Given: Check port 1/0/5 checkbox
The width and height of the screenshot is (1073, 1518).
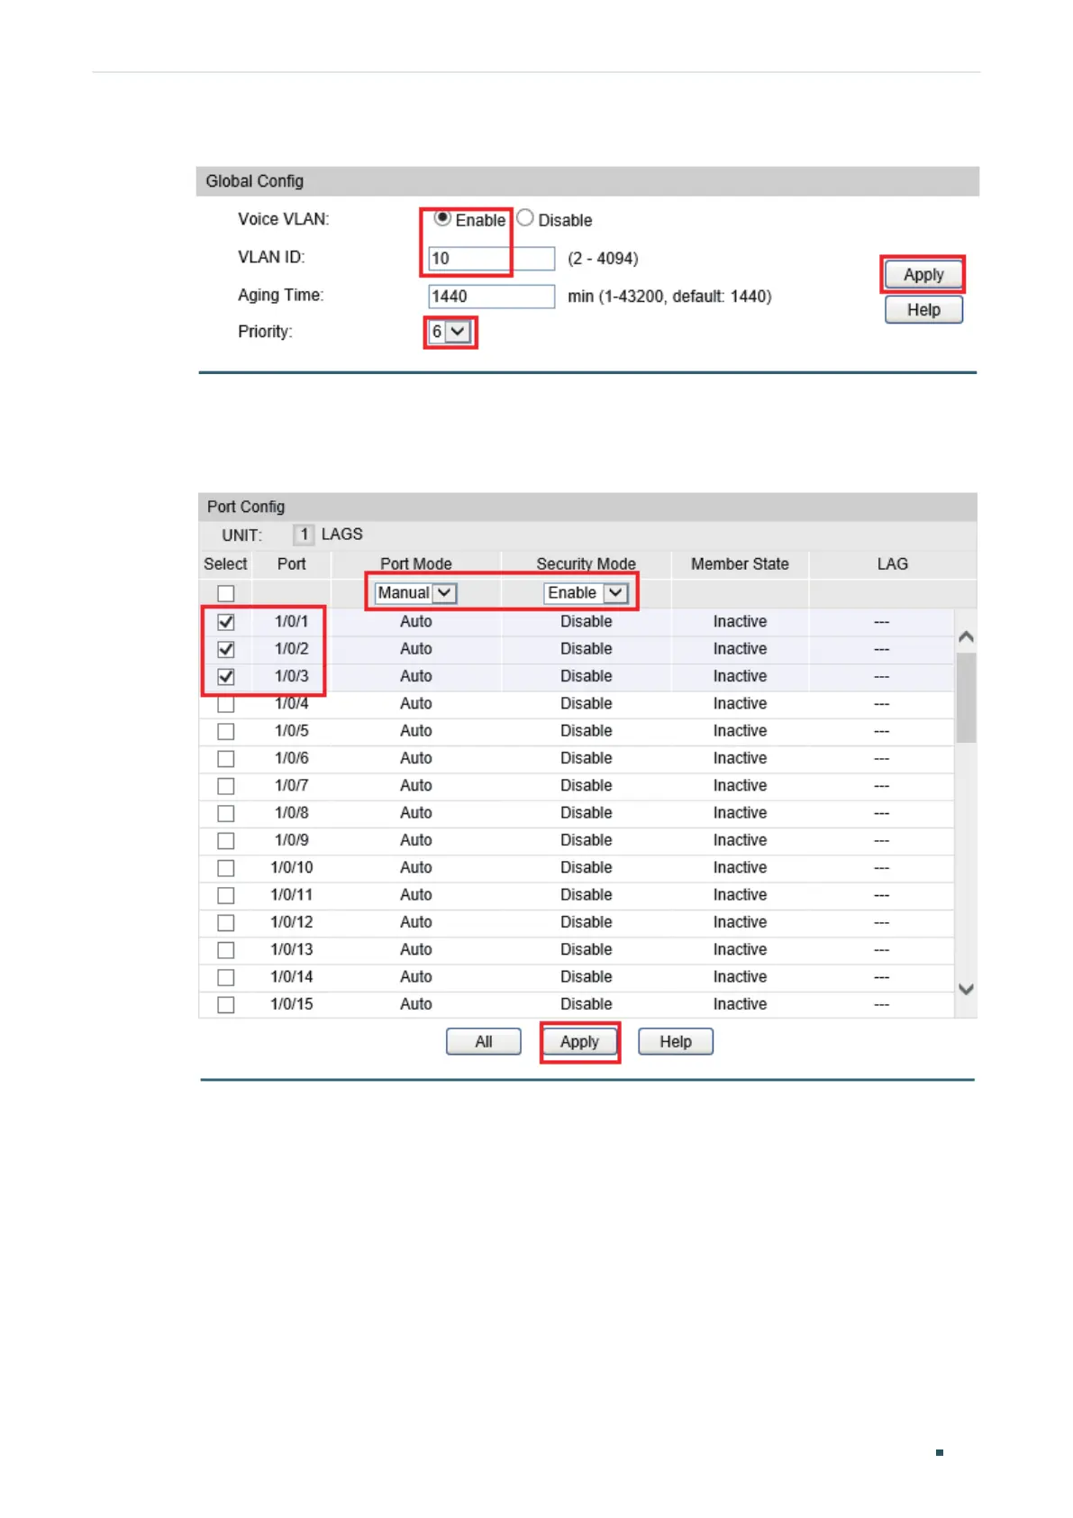Looking at the screenshot, I should [x=226, y=731].
